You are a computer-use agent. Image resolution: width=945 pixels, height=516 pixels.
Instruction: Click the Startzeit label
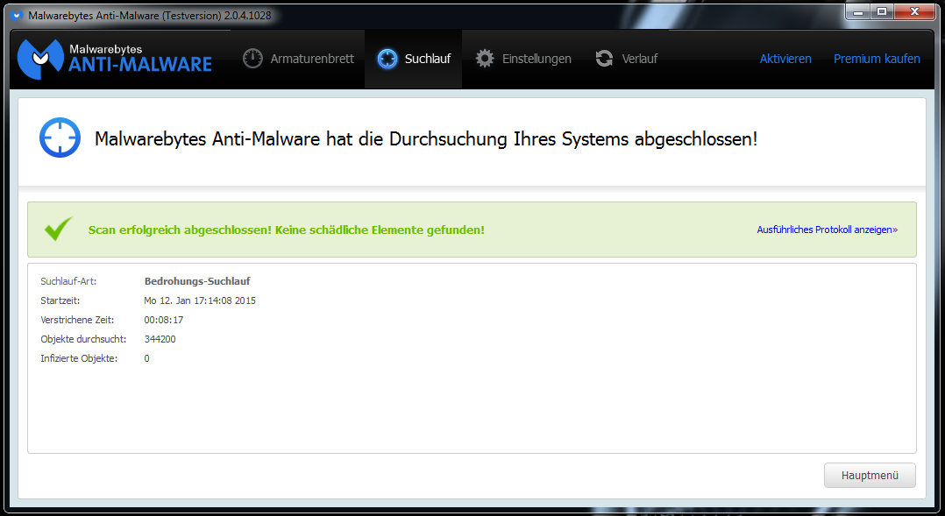coord(60,300)
